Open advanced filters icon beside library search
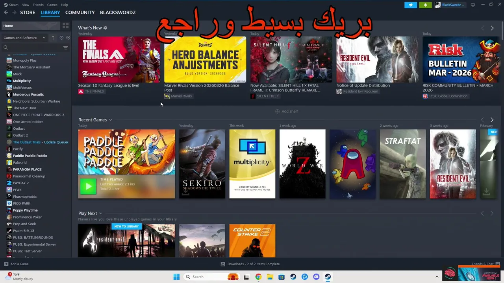 point(65,48)
